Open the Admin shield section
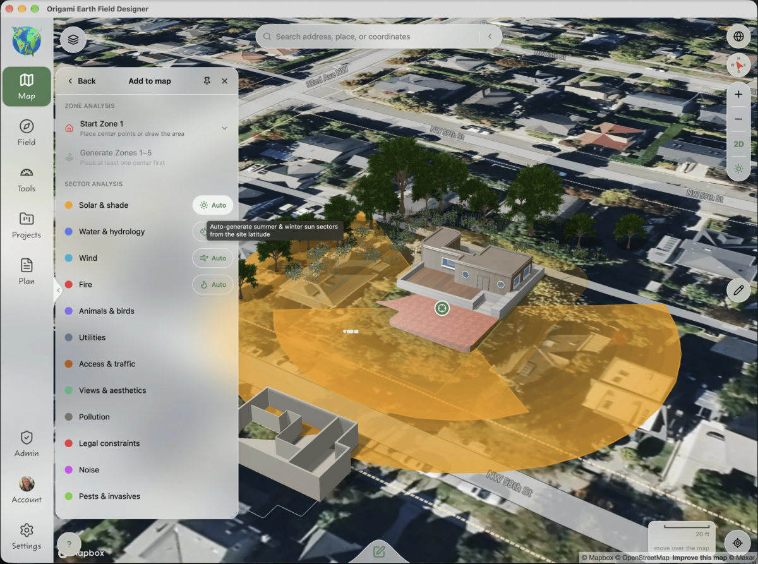The width and height of the screenshot is (758, 564). click(x=27, y=444)
